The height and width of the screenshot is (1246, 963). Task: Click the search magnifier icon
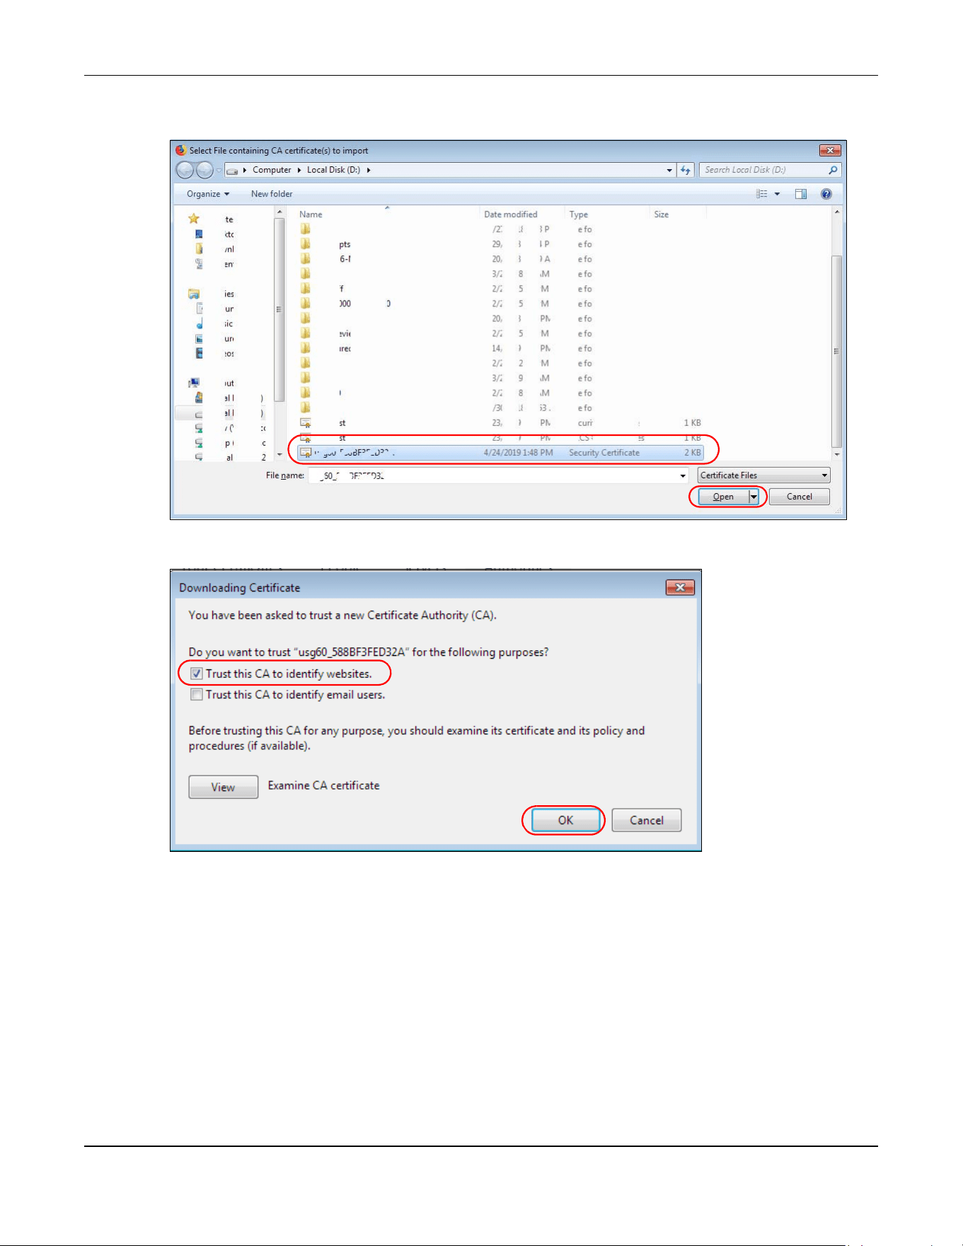[833, 170]
